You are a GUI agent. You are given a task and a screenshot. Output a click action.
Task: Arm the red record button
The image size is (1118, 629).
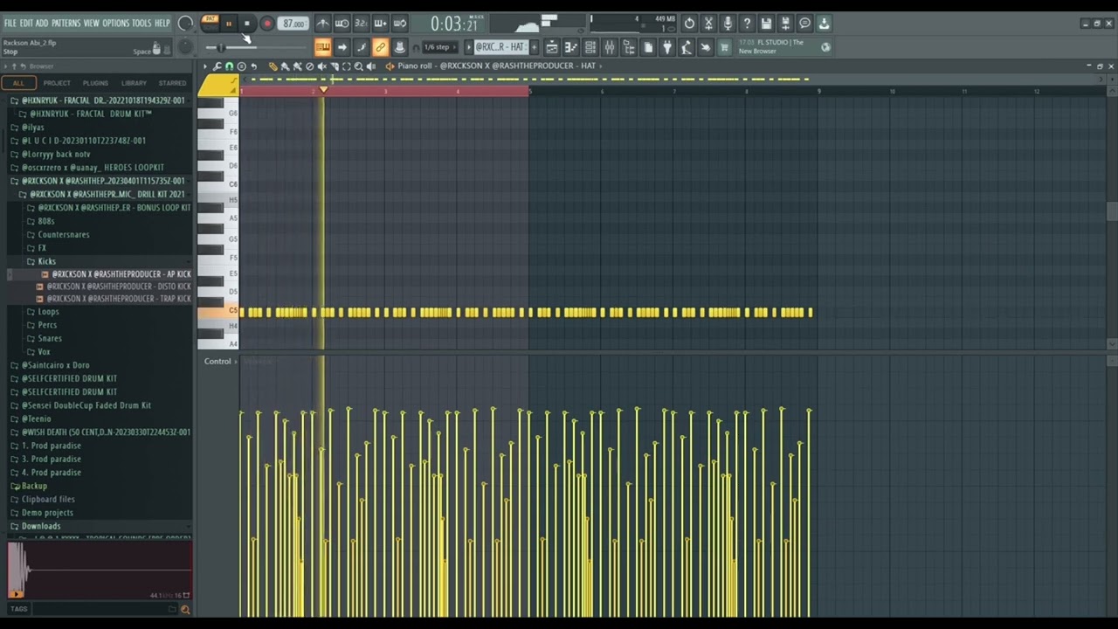coord(267,24)
